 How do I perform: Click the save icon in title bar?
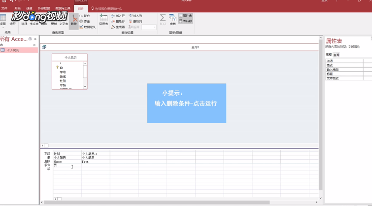point(4,1)
